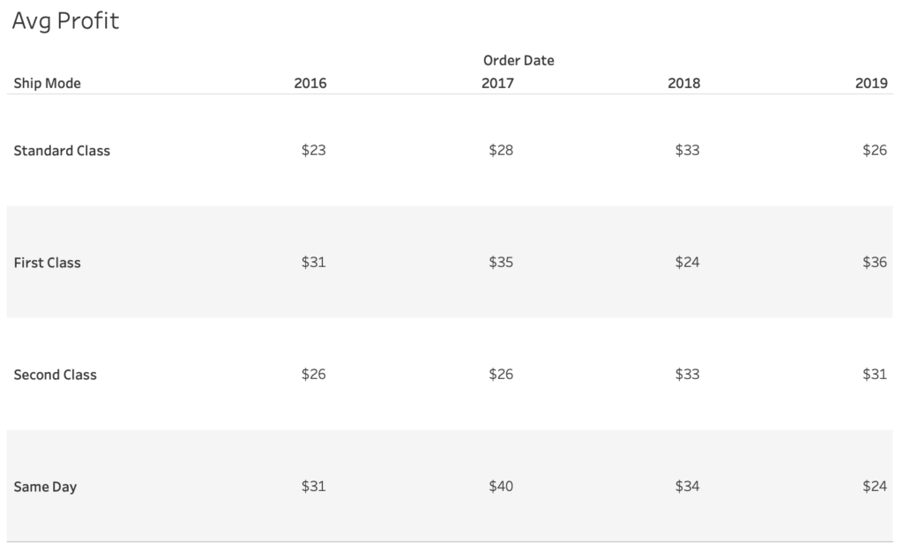Select the Order Date column header
Image resolution: width=903 pixels, height=551 pixels.
coord(519,61)
